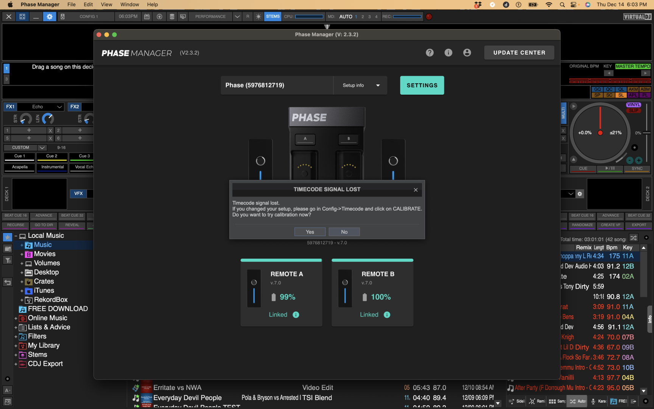This screenshot has width=654, height=409.
Task: Open the favorites star icon in browser sidebar
Action: pos(8,237)
